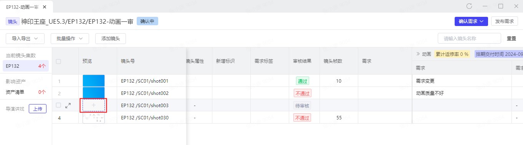Click the plus icon to add shot003 preview
Screen dimensions: 523x145
point(94,105)
